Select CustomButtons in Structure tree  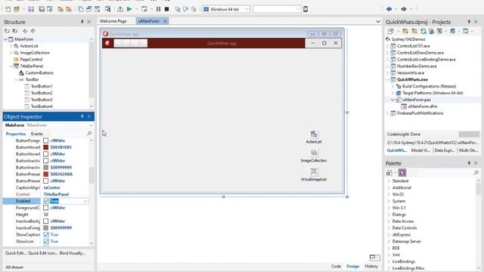click(39, 73)
